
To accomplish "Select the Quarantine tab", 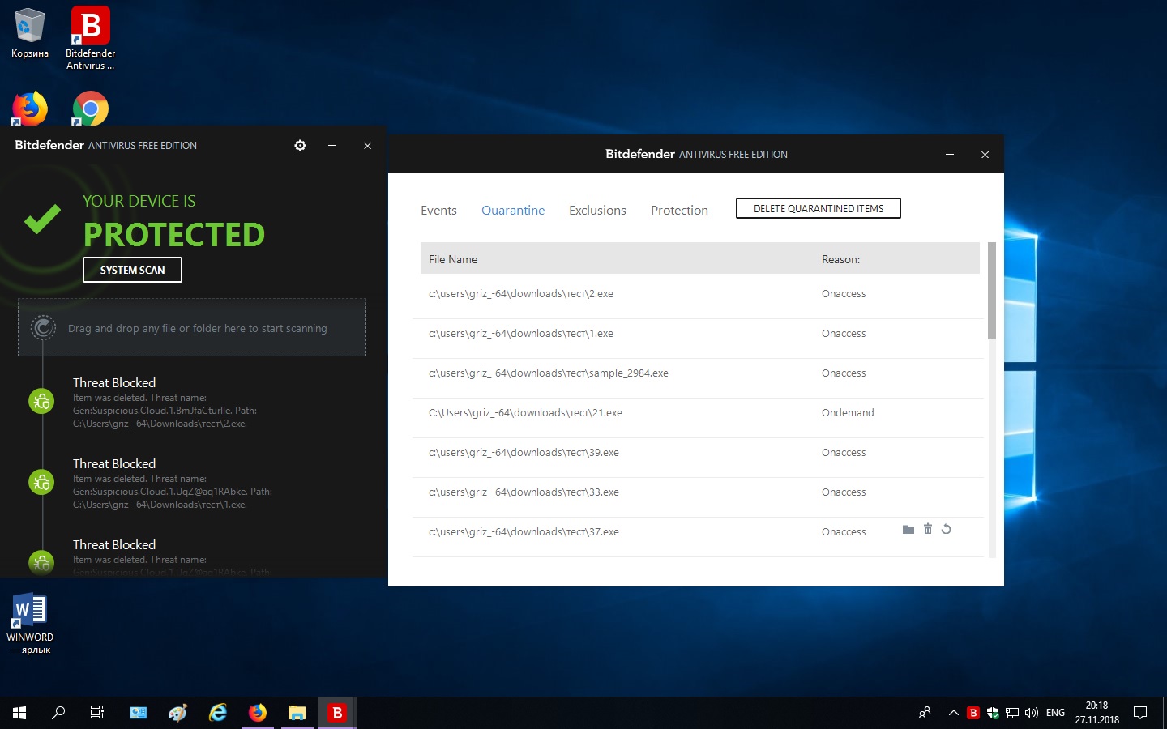I will (x=513, y=211).
